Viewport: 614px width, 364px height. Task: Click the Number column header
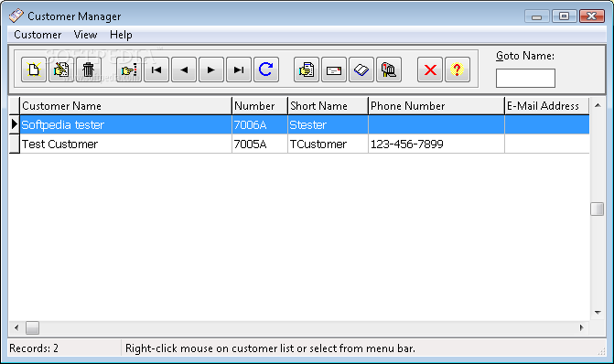(259, 106)
